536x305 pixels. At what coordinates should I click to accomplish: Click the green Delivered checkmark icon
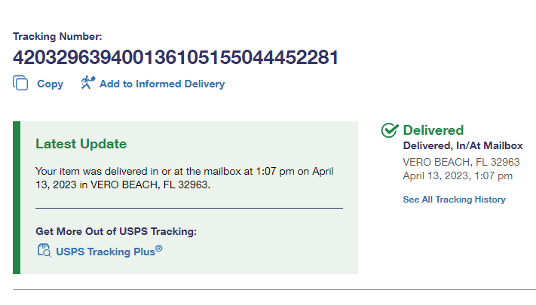click(390, 130)
